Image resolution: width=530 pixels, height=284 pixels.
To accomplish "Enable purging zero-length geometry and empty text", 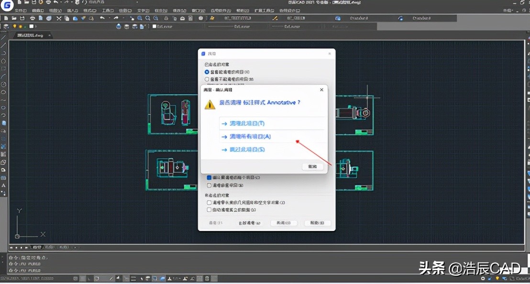I will click(x=209, y=202).
